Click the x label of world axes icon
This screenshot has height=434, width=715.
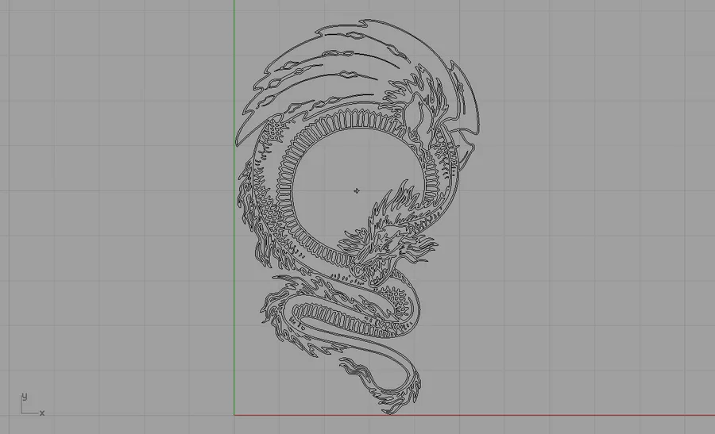[x=42, y=413]
